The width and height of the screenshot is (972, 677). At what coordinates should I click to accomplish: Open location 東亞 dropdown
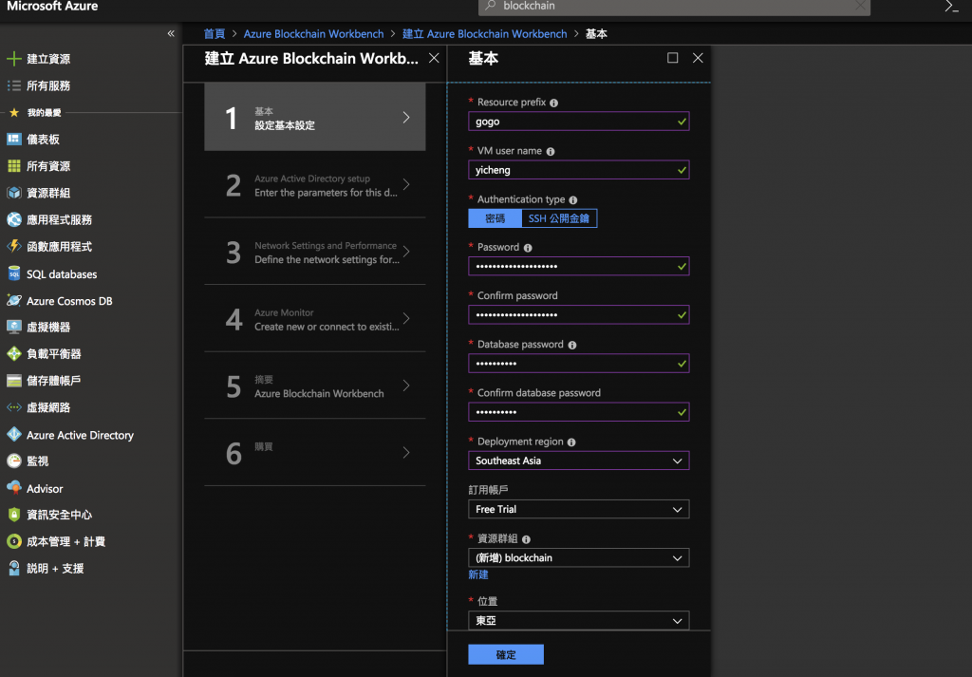578,620
